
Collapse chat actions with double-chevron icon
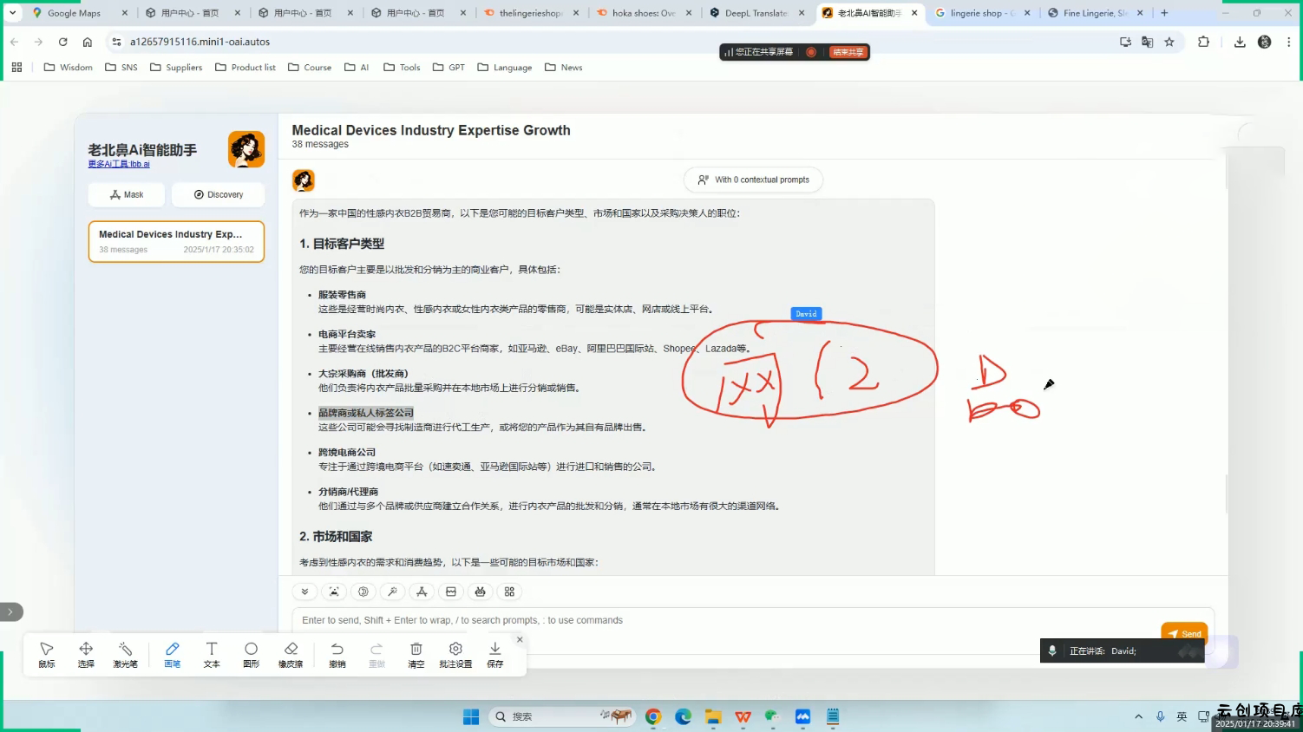tap(304, 591)
